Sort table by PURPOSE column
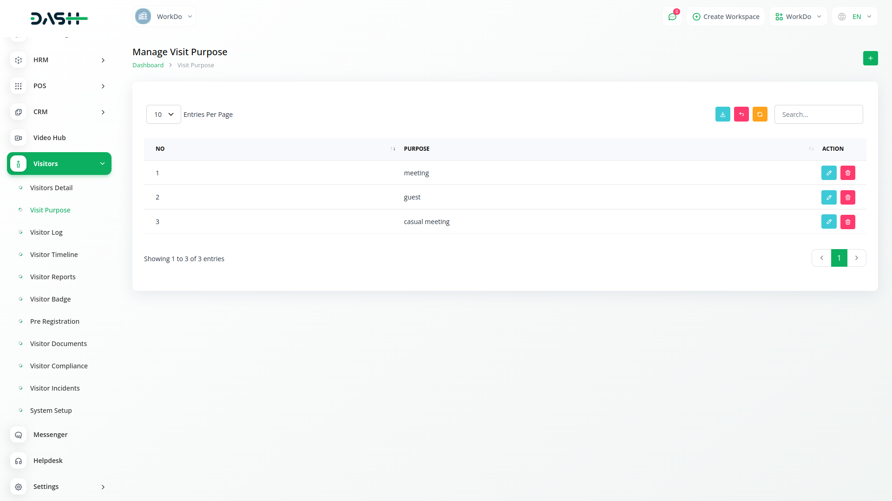Image resolution: width=892 pixels, height=501 pixels. point(811,149)
